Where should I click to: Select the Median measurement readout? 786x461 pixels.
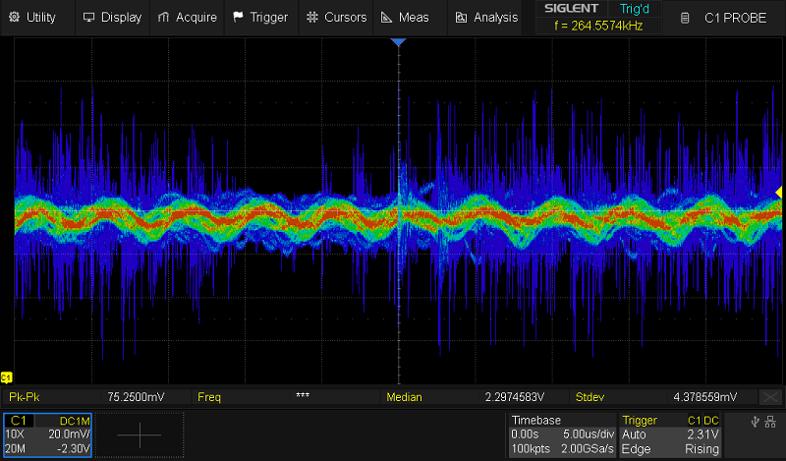[x=476, y=397]
